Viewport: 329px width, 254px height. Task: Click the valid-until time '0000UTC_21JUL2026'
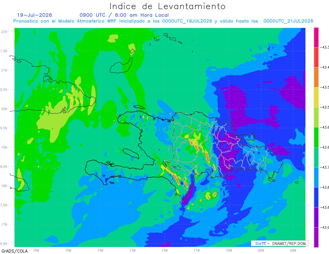click(x=288, y=21)
